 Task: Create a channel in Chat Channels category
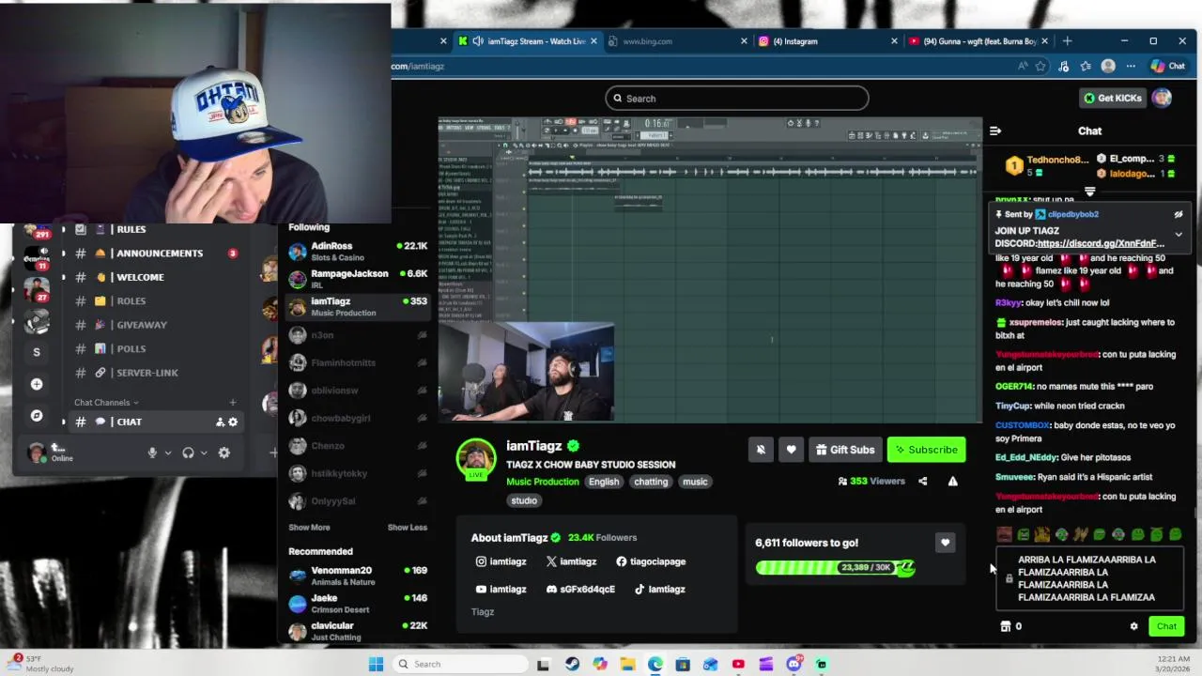tap(233, 403)
